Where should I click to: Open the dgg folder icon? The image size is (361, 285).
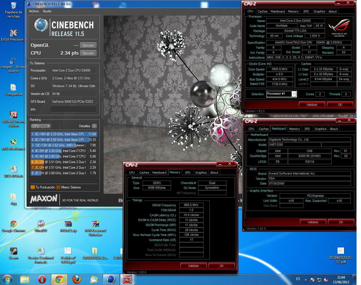pos(13,199)
